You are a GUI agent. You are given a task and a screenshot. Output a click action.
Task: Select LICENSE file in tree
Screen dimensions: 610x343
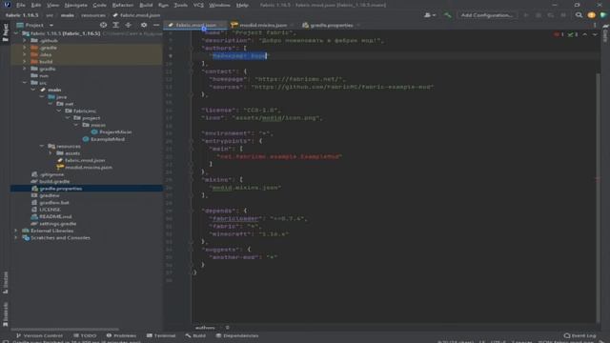[50, 210]
